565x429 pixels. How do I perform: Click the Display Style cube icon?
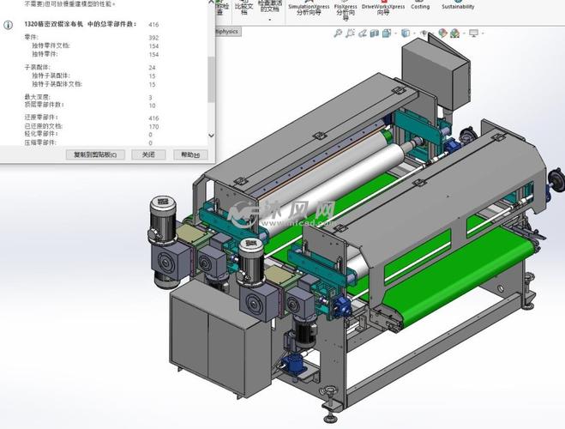pyautogui.click(x=406, y=33)
